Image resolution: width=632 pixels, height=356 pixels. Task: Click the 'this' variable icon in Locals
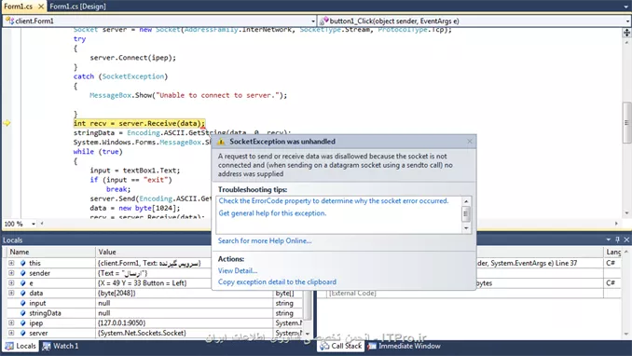point(23,263)
